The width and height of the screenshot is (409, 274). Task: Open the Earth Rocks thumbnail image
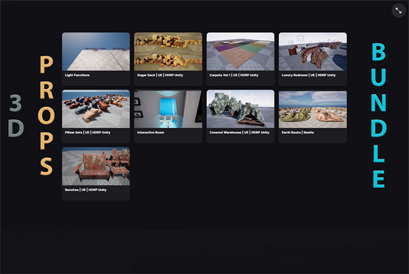coord(313,109)
